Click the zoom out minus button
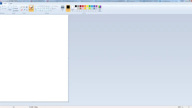The width and height of the screenshot is (192, 108). pos(182,107)
